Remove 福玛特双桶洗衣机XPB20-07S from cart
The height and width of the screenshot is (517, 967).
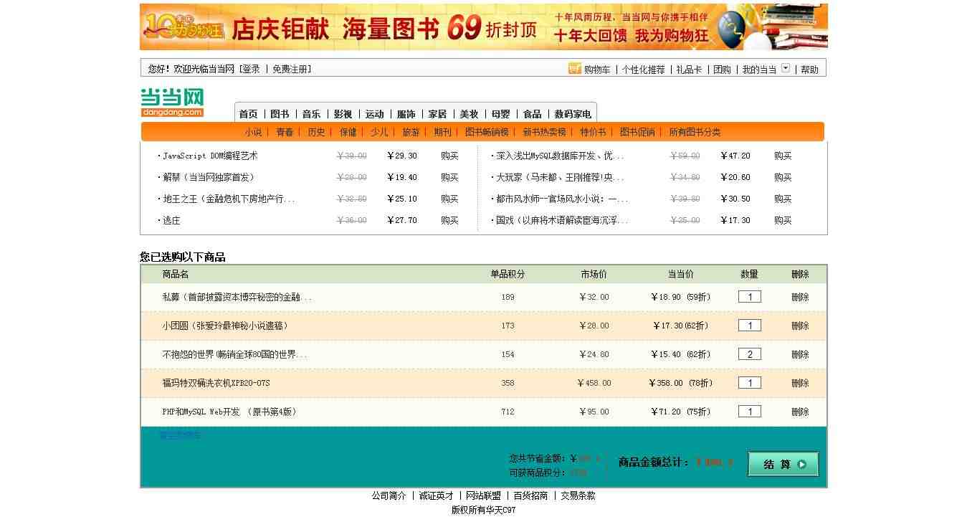pos(800,383)
